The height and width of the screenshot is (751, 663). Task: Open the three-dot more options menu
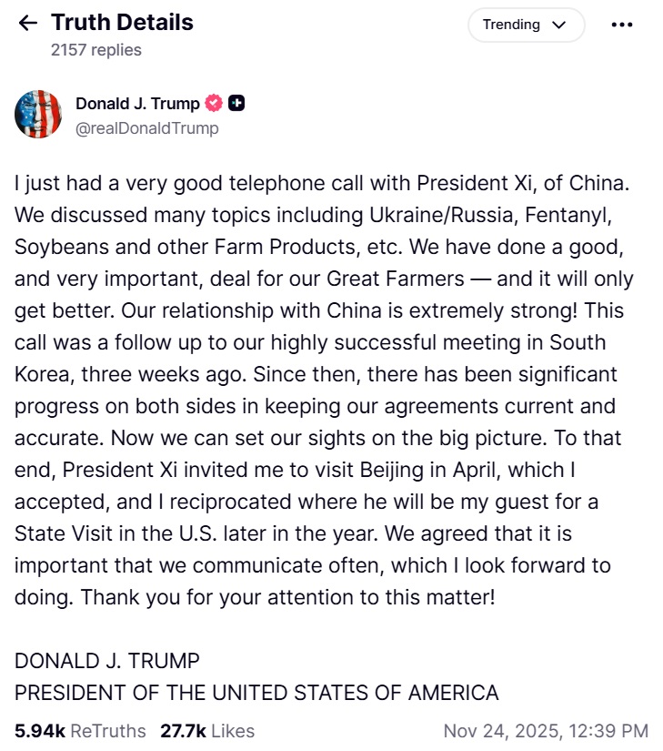[x=621, y=25]
